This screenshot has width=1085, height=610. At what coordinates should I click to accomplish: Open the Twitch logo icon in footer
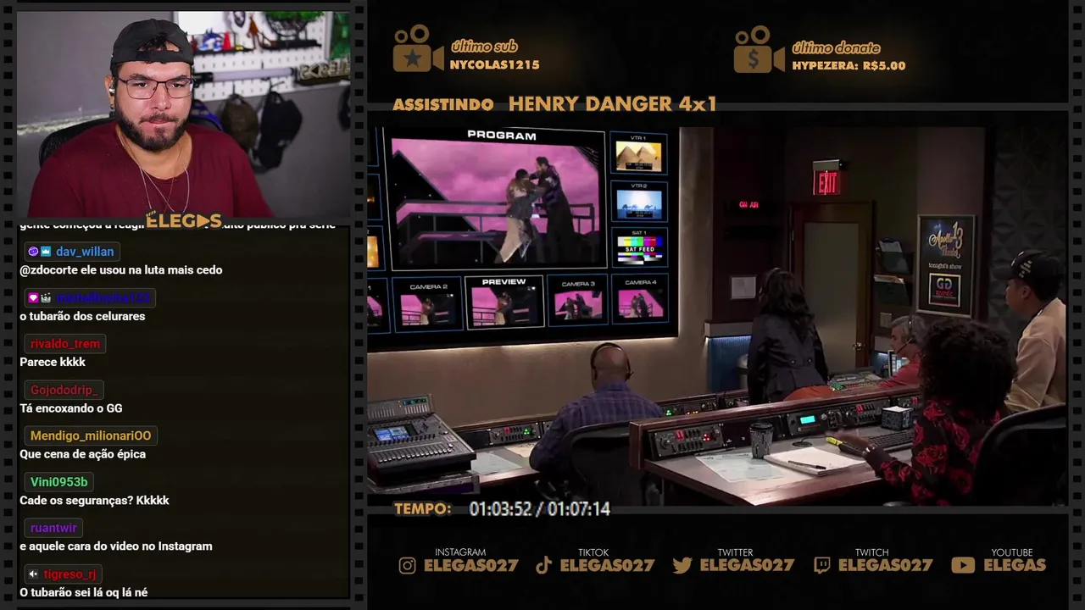(822, 565)
